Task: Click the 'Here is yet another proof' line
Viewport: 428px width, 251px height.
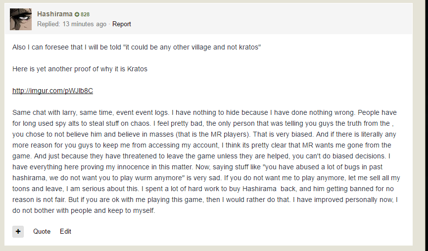Action: pos(80,69)
